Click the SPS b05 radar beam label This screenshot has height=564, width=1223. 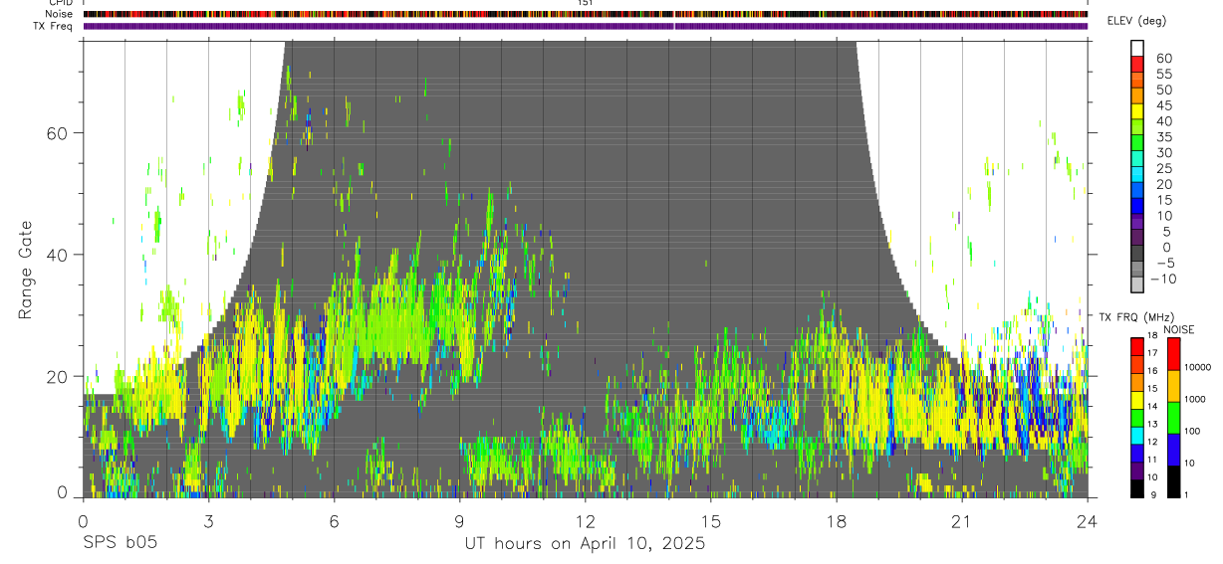point(120,543)
